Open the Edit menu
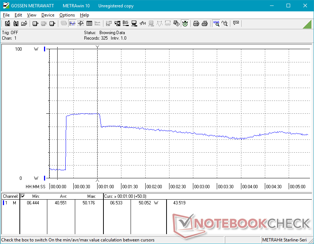Image resolution: width=314 pixels, height=244 pixels. [18, 15]
